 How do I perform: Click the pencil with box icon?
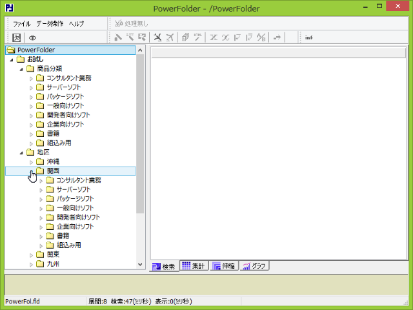point(142,37)
